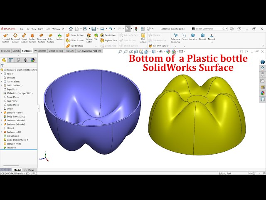
Task: Click the Rebuild traffic light icon
Action: 136,29
